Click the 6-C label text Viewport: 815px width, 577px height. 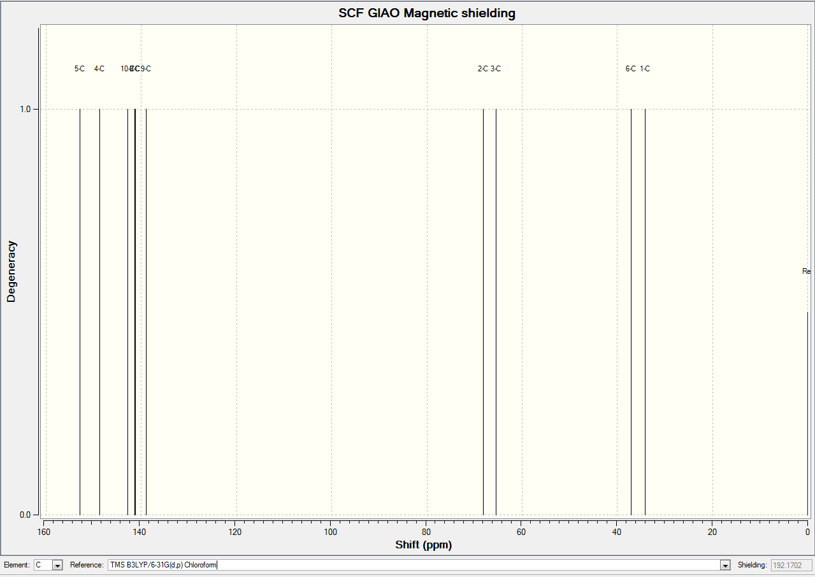631,69
